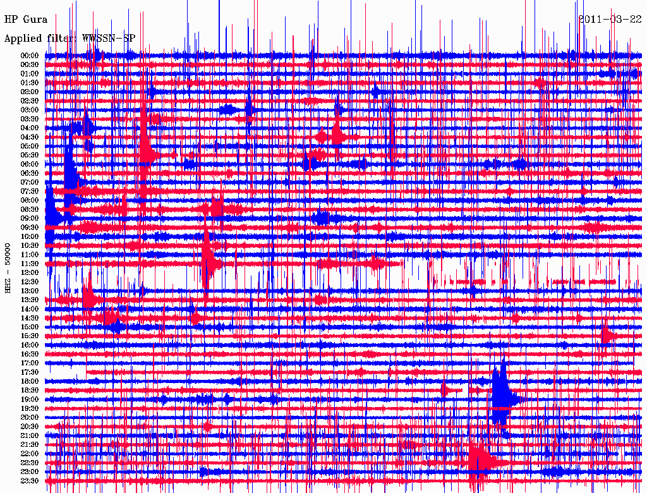Select the 03:30 row label
This screenshot has width=647, height=493.
pos(30,119)
